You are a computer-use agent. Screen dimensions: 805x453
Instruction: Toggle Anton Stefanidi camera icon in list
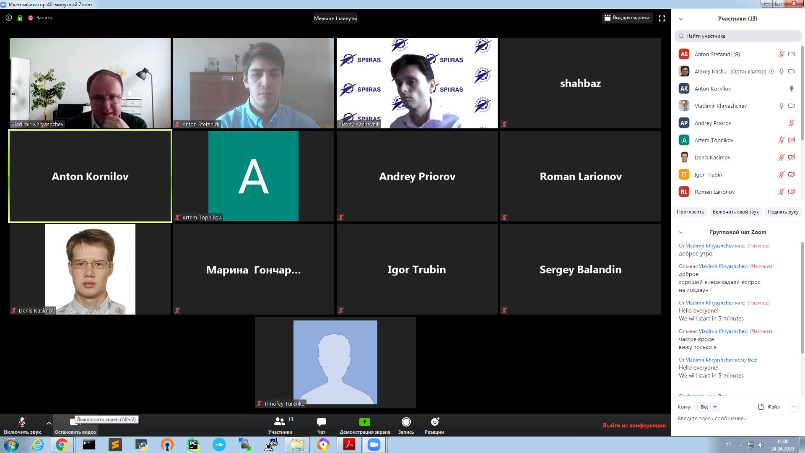792,54
